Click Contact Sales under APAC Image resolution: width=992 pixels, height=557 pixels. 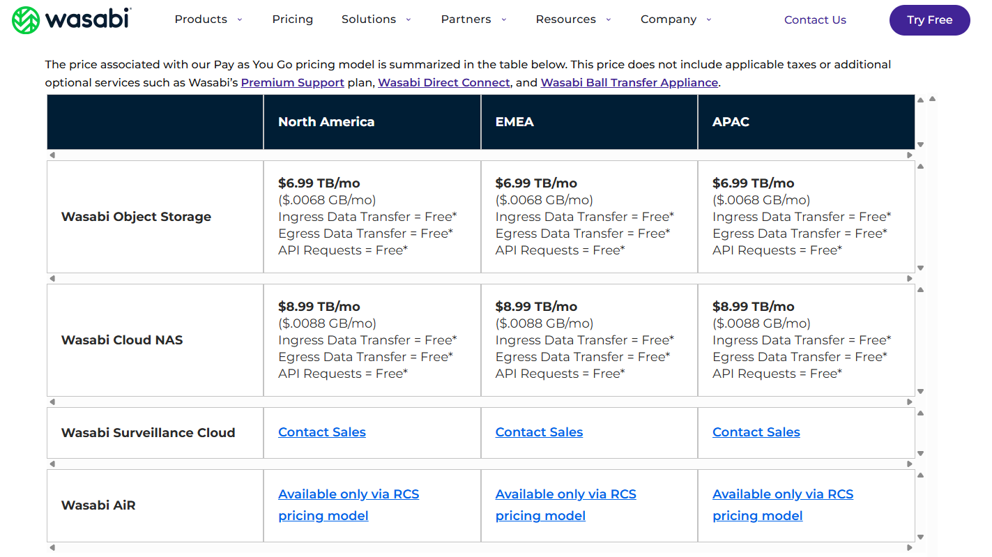tap(756, 432)
